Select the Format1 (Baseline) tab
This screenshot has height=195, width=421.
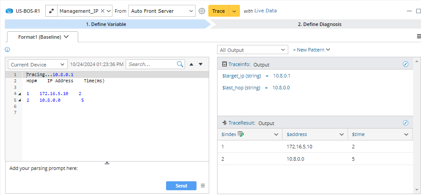pyautogui.click(x=43, y=37)
